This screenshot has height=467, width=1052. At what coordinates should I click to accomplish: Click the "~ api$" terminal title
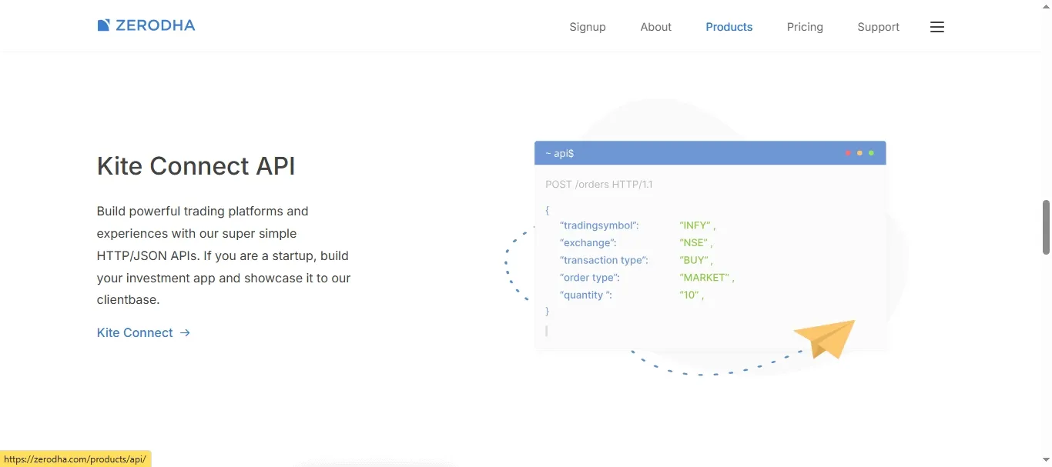click(559, 154)
